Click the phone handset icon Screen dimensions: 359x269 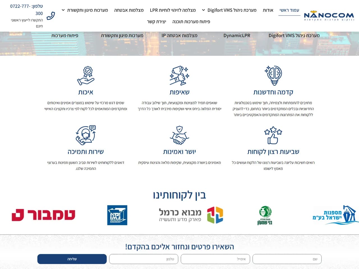coord(51,16)
